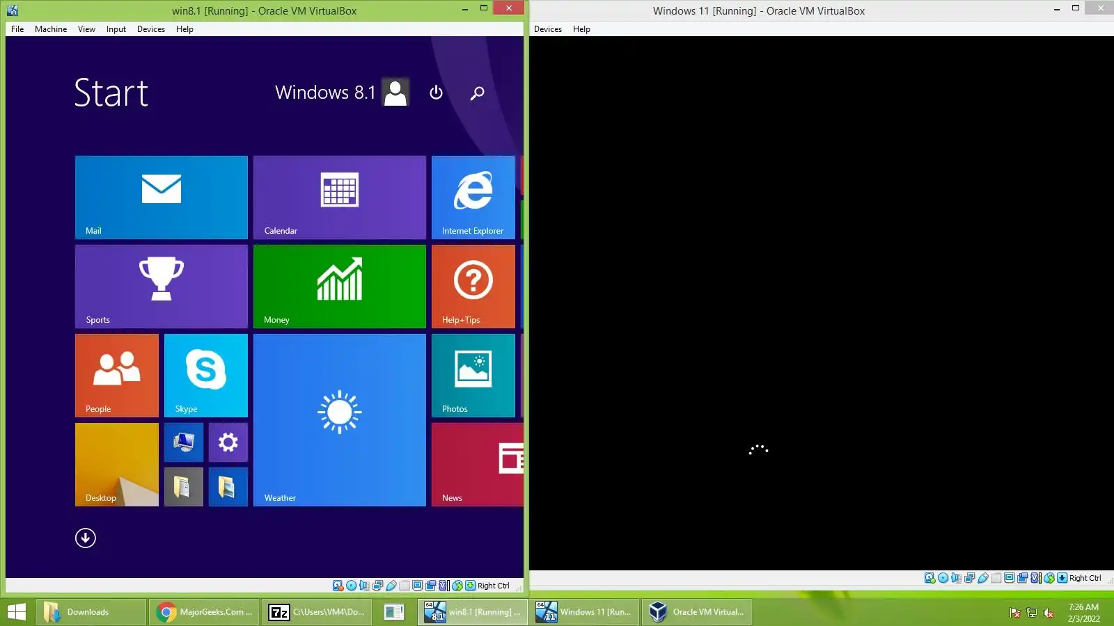The image size is (1114, 626).
Task: Click hard disk indicator in Windows 11 status bar
Action: tap(930, 578)
